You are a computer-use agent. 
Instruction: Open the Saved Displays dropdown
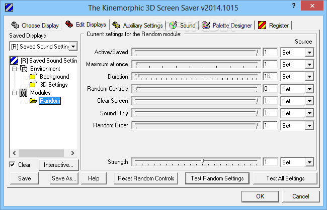click(73, 47)
